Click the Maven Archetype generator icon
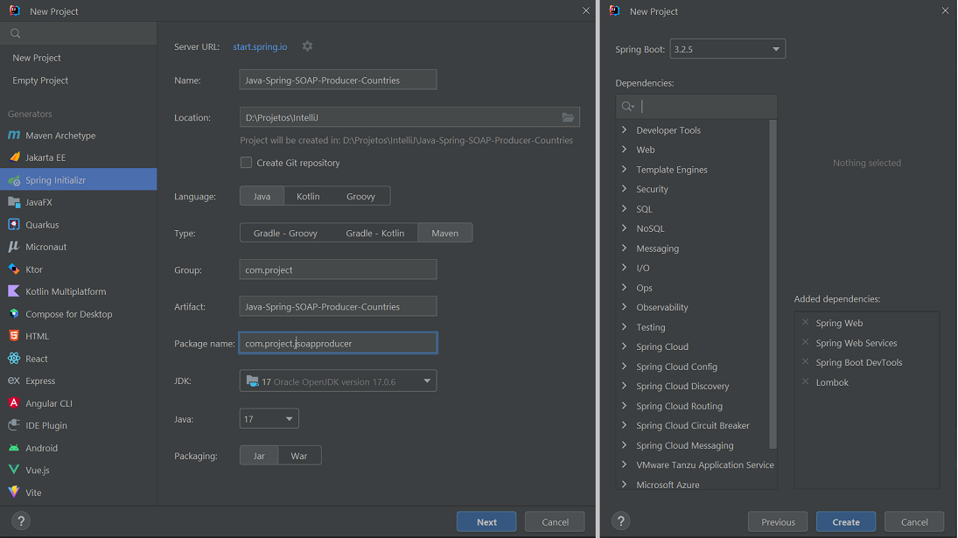958x538 pixels. click(13, 135)
